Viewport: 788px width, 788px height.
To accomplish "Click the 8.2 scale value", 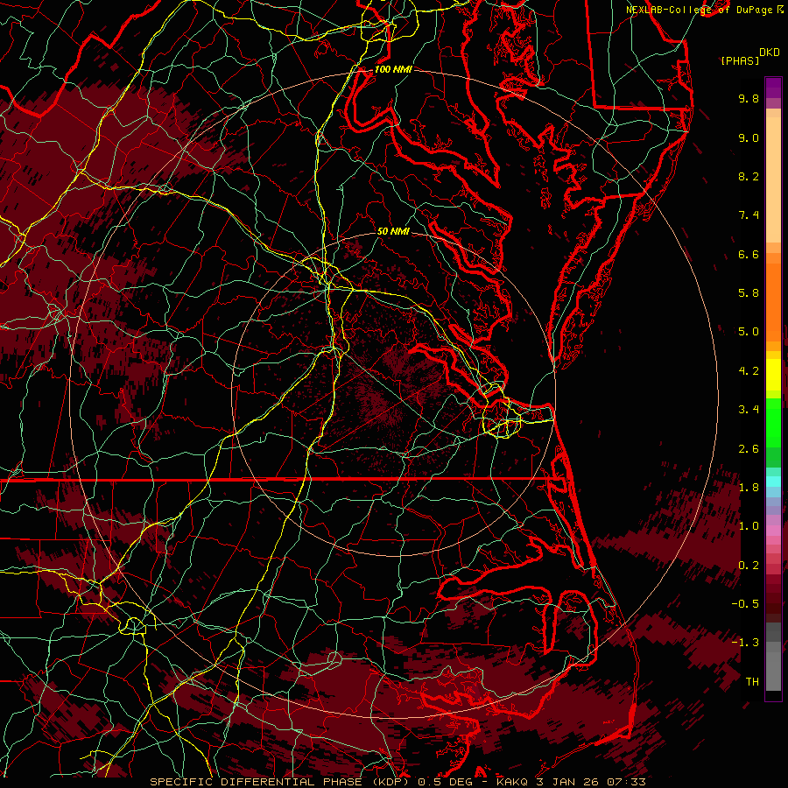I will coord(749,176).
